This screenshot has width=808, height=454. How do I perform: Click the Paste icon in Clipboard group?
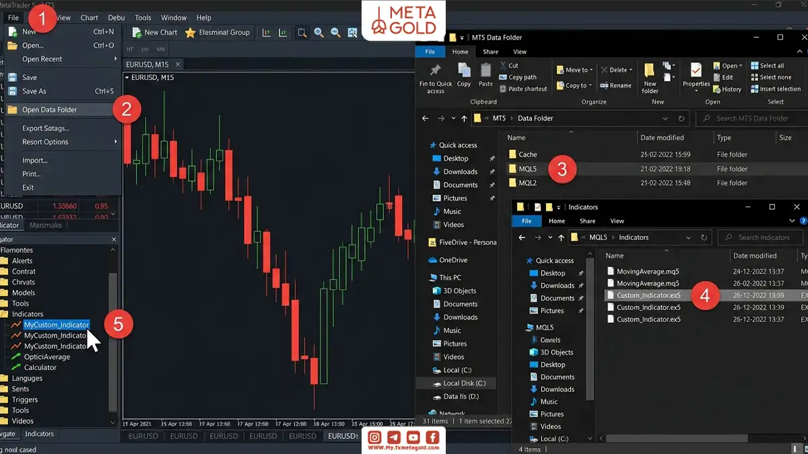click(x=485, y=70)
